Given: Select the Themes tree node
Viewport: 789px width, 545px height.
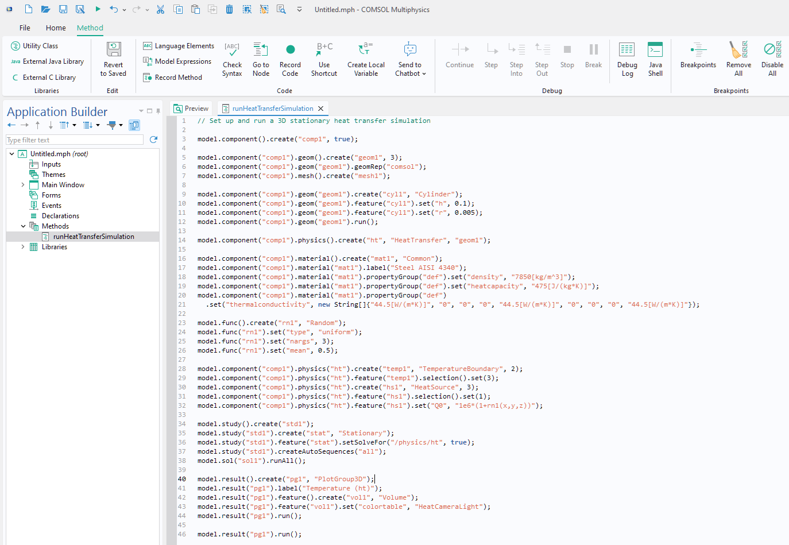Looking at the screenshot, I should (x=53, y=175).
